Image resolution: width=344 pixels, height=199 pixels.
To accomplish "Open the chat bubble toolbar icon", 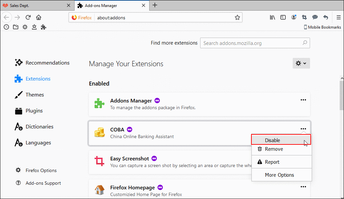I will (x=315, y=17).
